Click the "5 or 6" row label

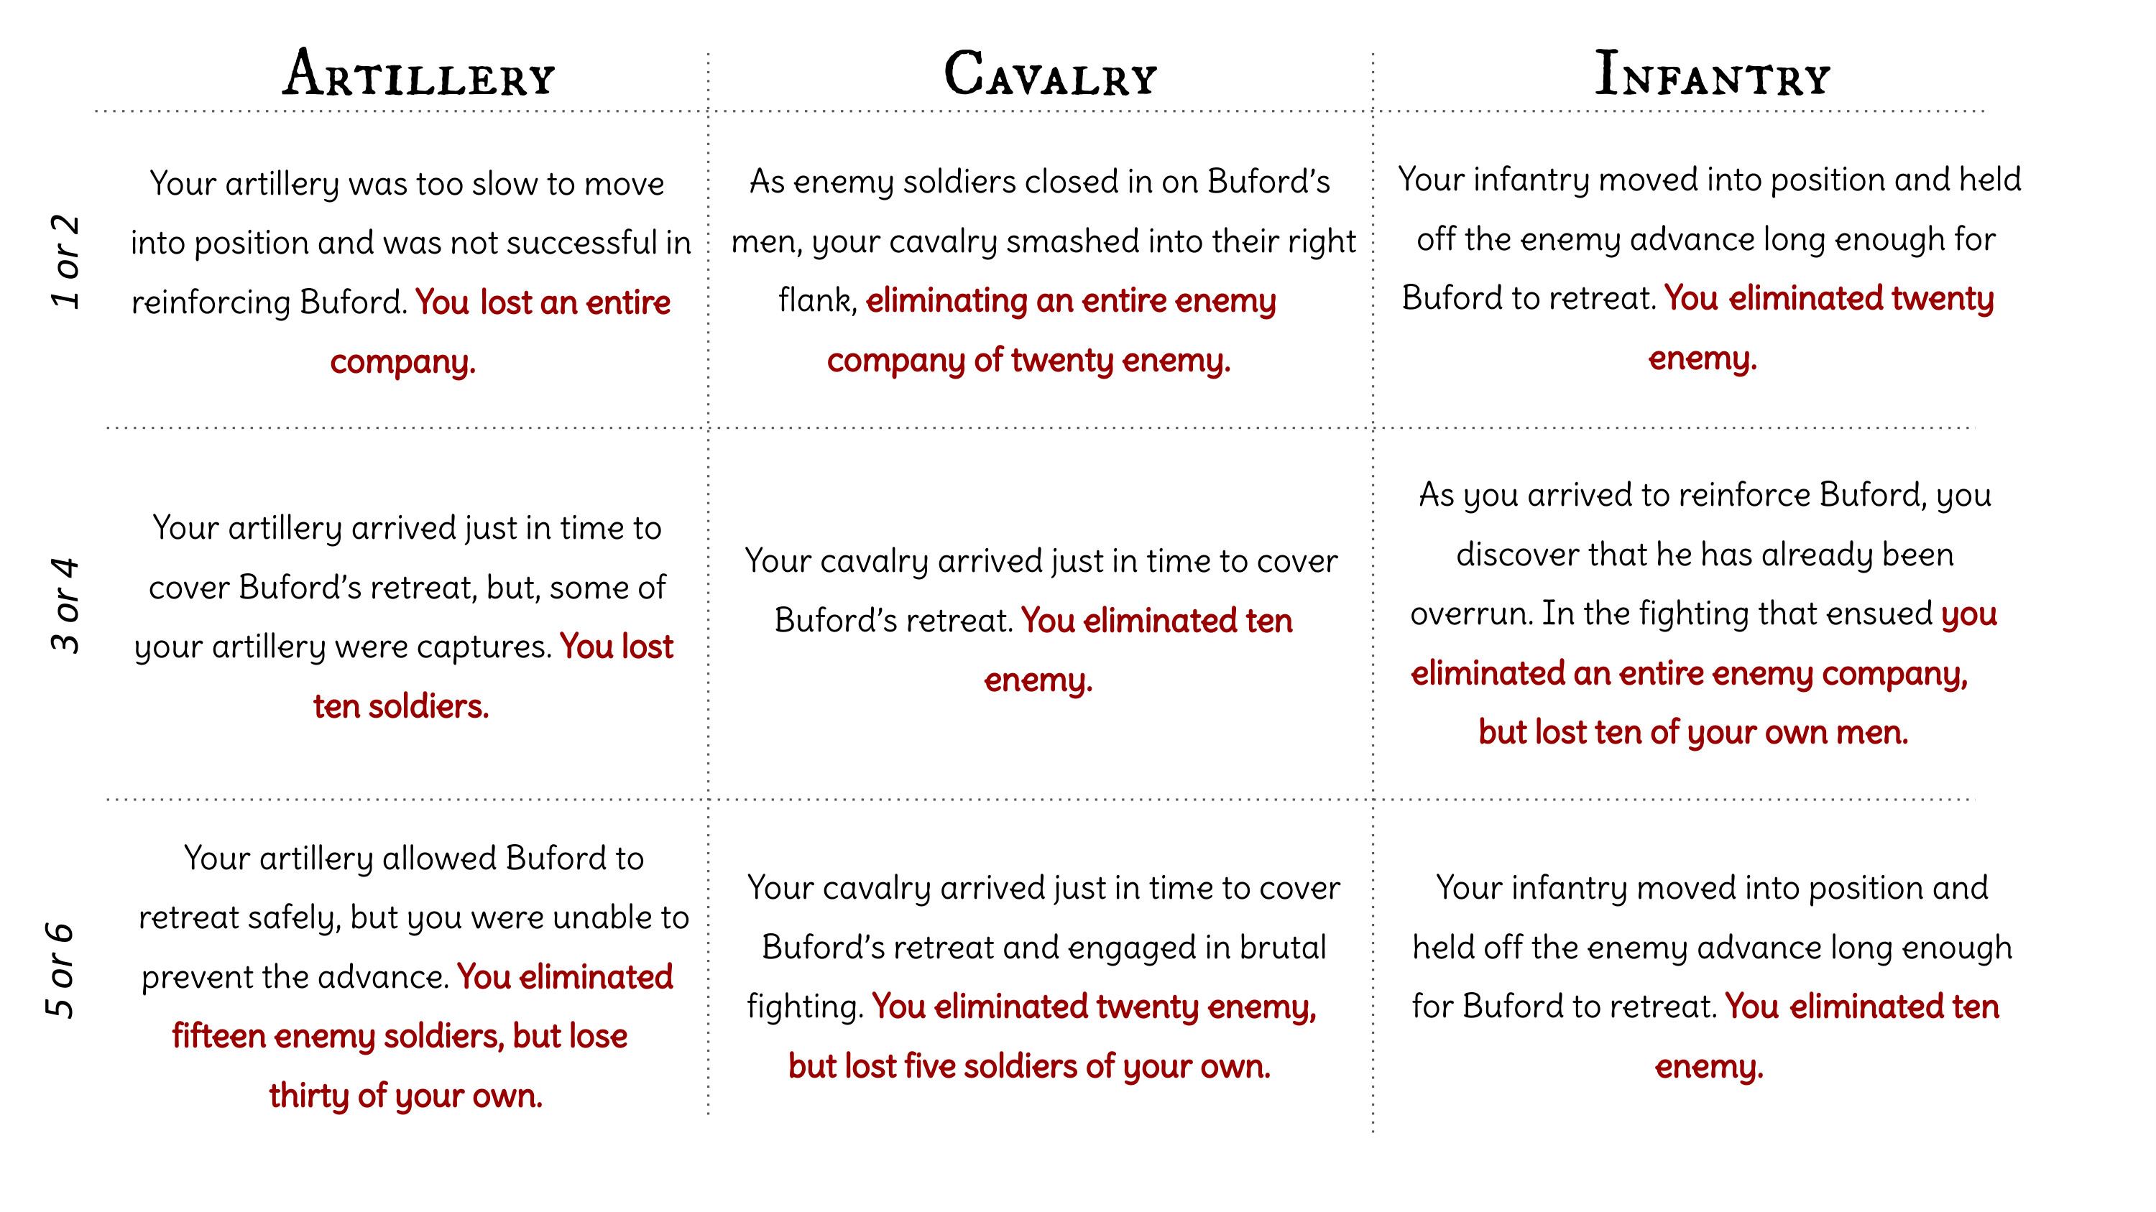coord(60,971)
